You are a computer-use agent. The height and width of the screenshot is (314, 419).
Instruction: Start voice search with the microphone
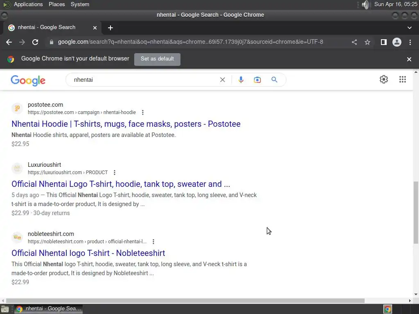coord(241,80)
